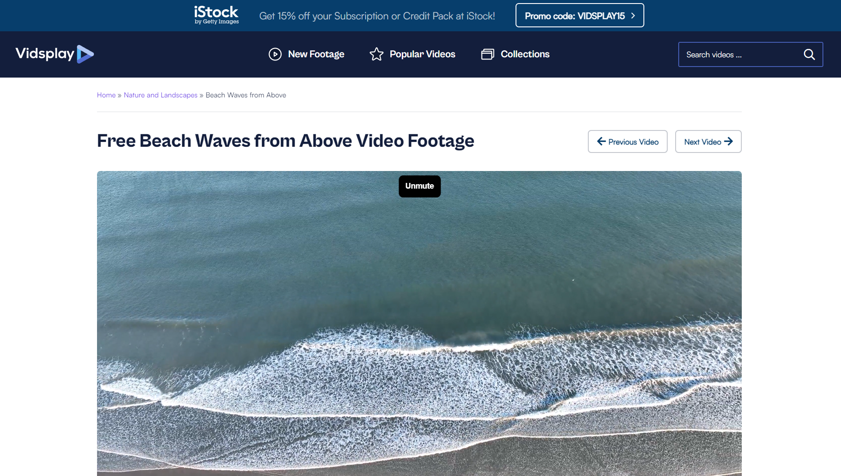Expand the promo code chevron arrow
Screen dimensions: 841x476
[x=633, y=16]
